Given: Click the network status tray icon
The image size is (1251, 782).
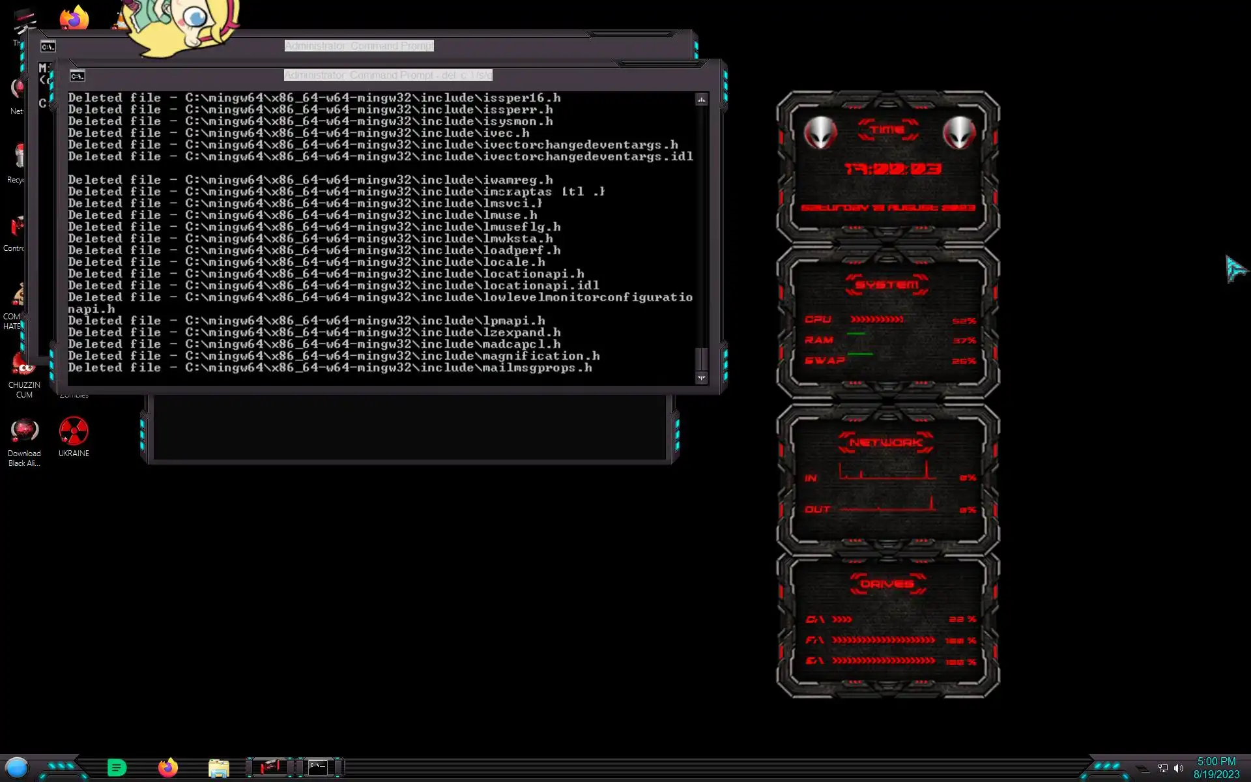Looking at the screenshot, I should point(1162,768).
